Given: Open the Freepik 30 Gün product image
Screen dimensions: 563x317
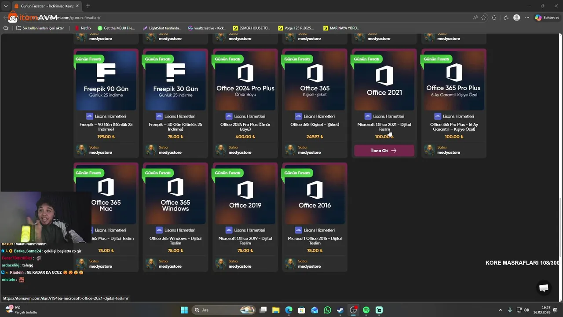Looking at the screenshot, I should (175, 80).
